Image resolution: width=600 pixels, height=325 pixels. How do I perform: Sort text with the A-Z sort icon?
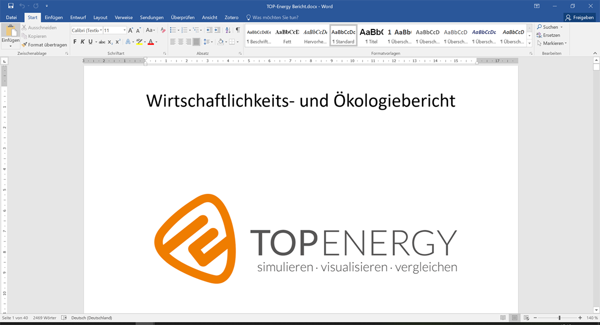228,31
